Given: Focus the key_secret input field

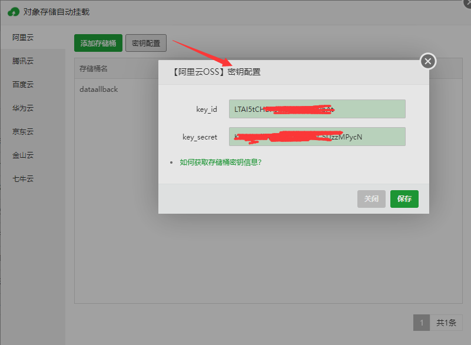Looking at the screenshot, I should pos(317,137).
